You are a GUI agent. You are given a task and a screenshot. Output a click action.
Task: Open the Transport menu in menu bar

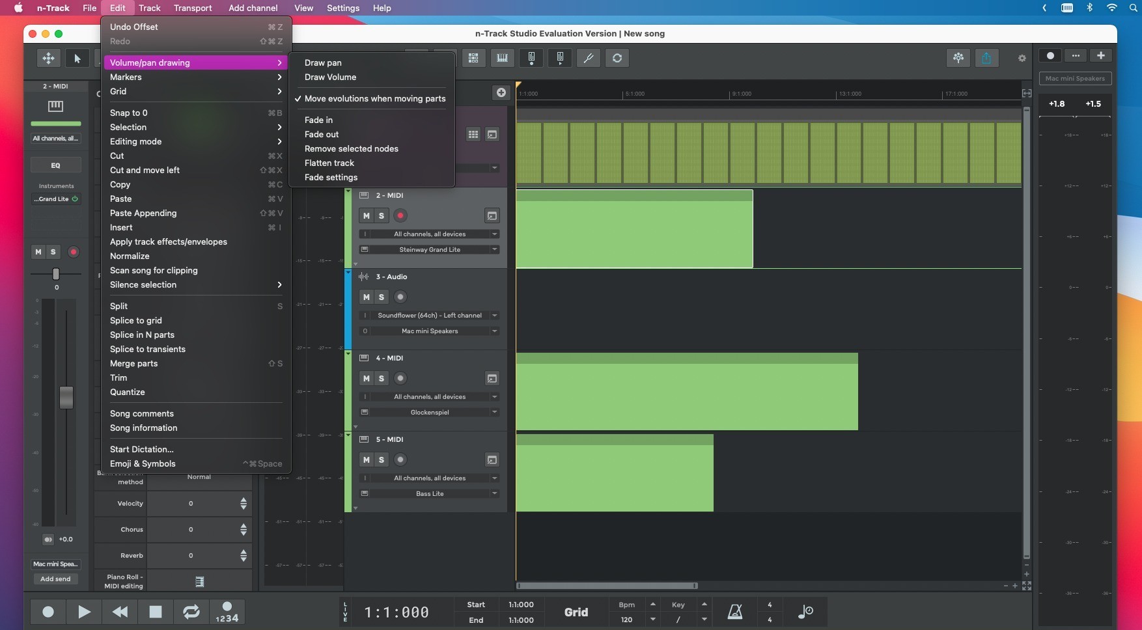tap(193, 8)
